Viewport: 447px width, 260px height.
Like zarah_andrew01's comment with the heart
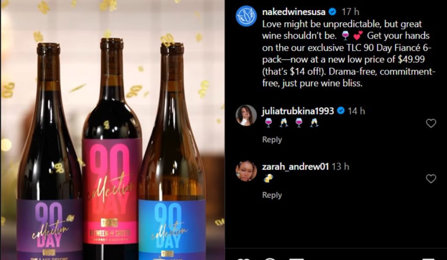(x=431, y=179)
